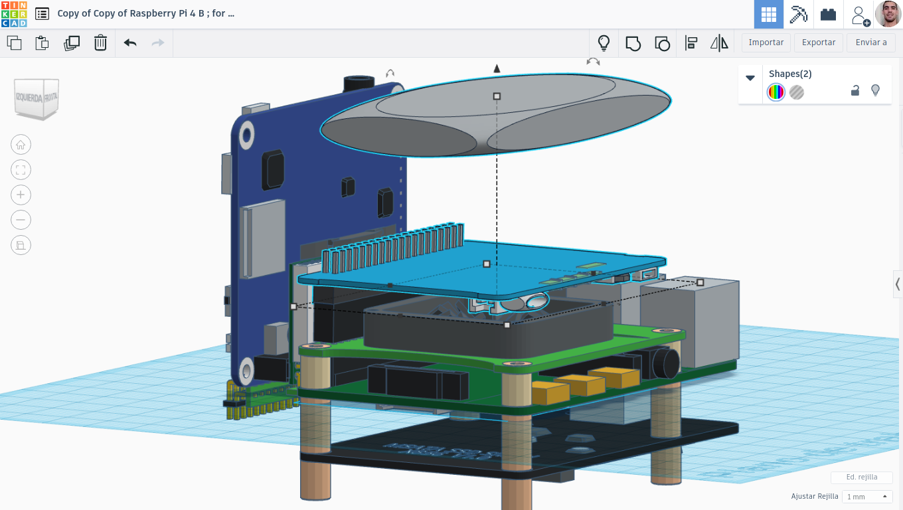Click the Paste toolbar icon
Screen dimensions: 903x510
[x=42, y=43]
